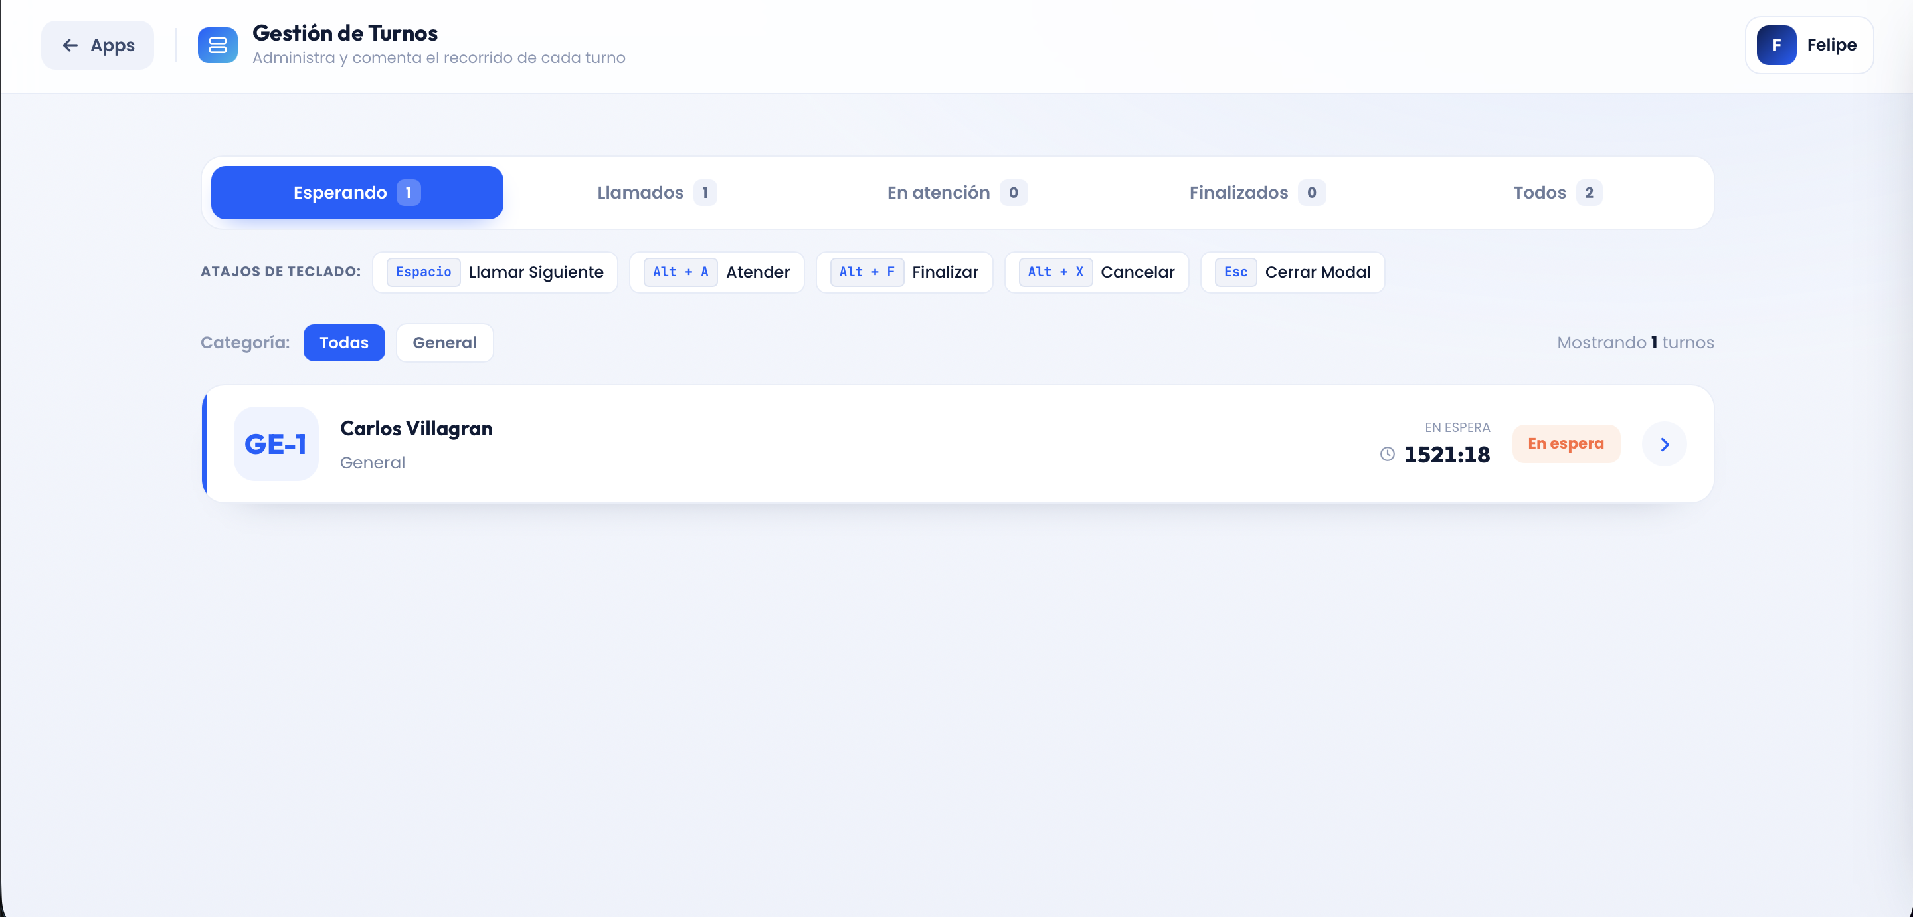This screenshot has width=1913, height=917.
Task: Click the Gestión de Turnos title
Action: click(x=345, y=33)
